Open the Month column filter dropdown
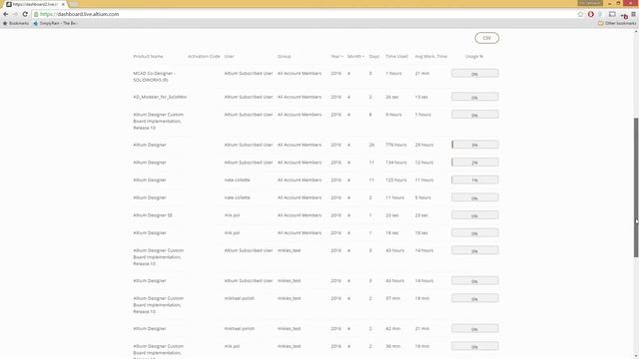Viewport: 639px width, 359px height. pos(355,56)
